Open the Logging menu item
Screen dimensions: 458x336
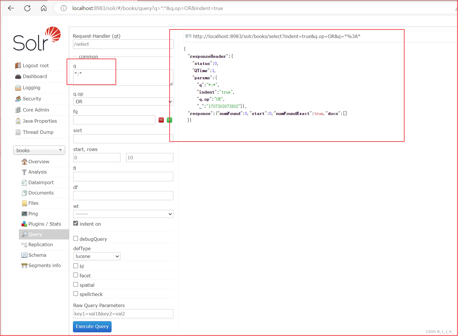coord(31,88)
